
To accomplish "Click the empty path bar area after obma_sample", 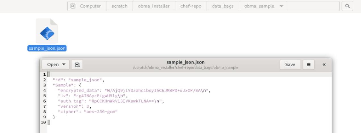I will pyautogui.click(x=313, y=6).
